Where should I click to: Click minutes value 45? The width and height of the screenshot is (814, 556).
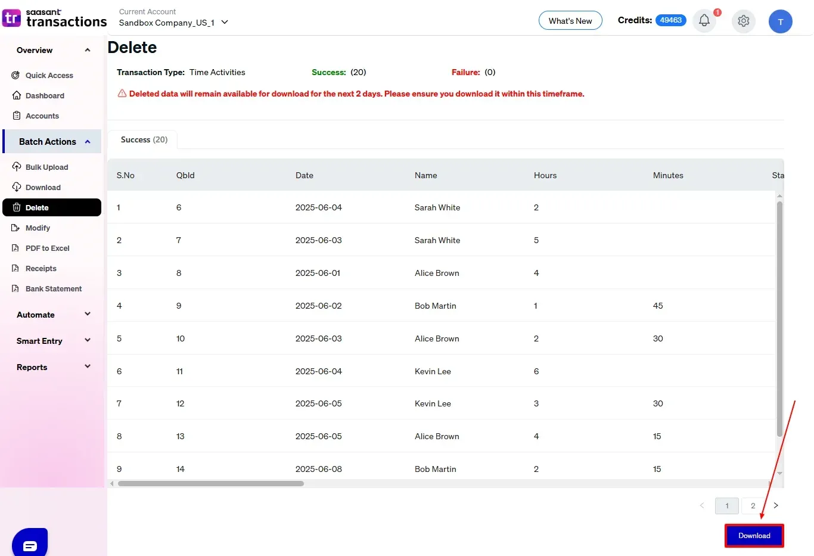pos(658,306)
